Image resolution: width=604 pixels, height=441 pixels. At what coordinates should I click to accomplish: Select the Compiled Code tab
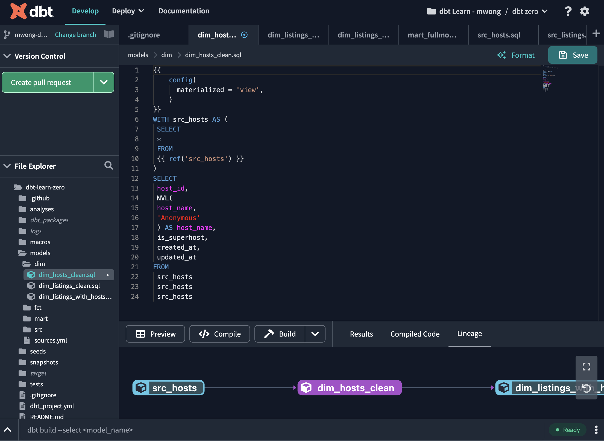(x=415, y=334)
